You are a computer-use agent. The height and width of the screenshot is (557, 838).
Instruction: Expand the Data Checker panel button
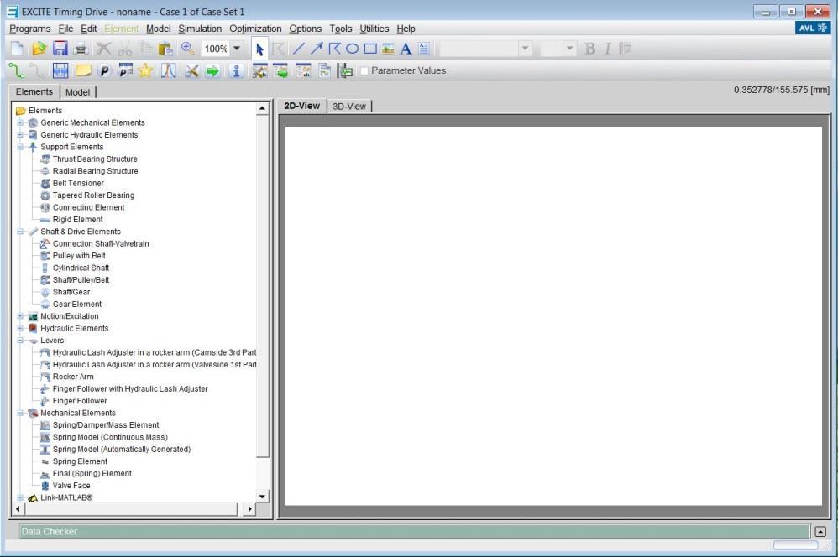click(x=820, y=531)
